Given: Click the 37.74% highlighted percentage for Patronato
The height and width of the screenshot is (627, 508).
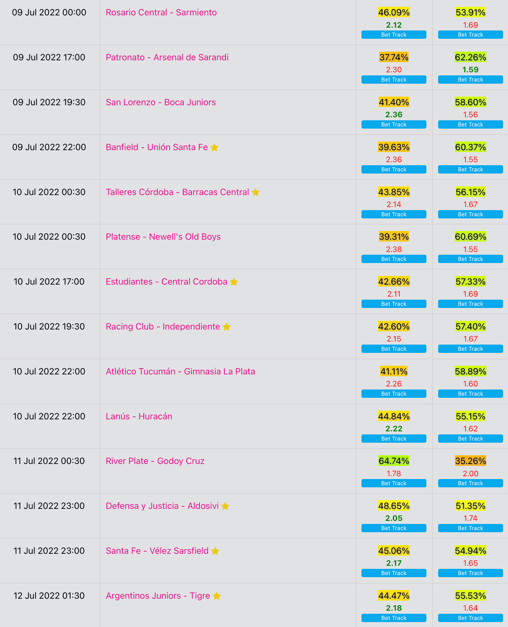Looking at the screenshot, I should 394,57.
